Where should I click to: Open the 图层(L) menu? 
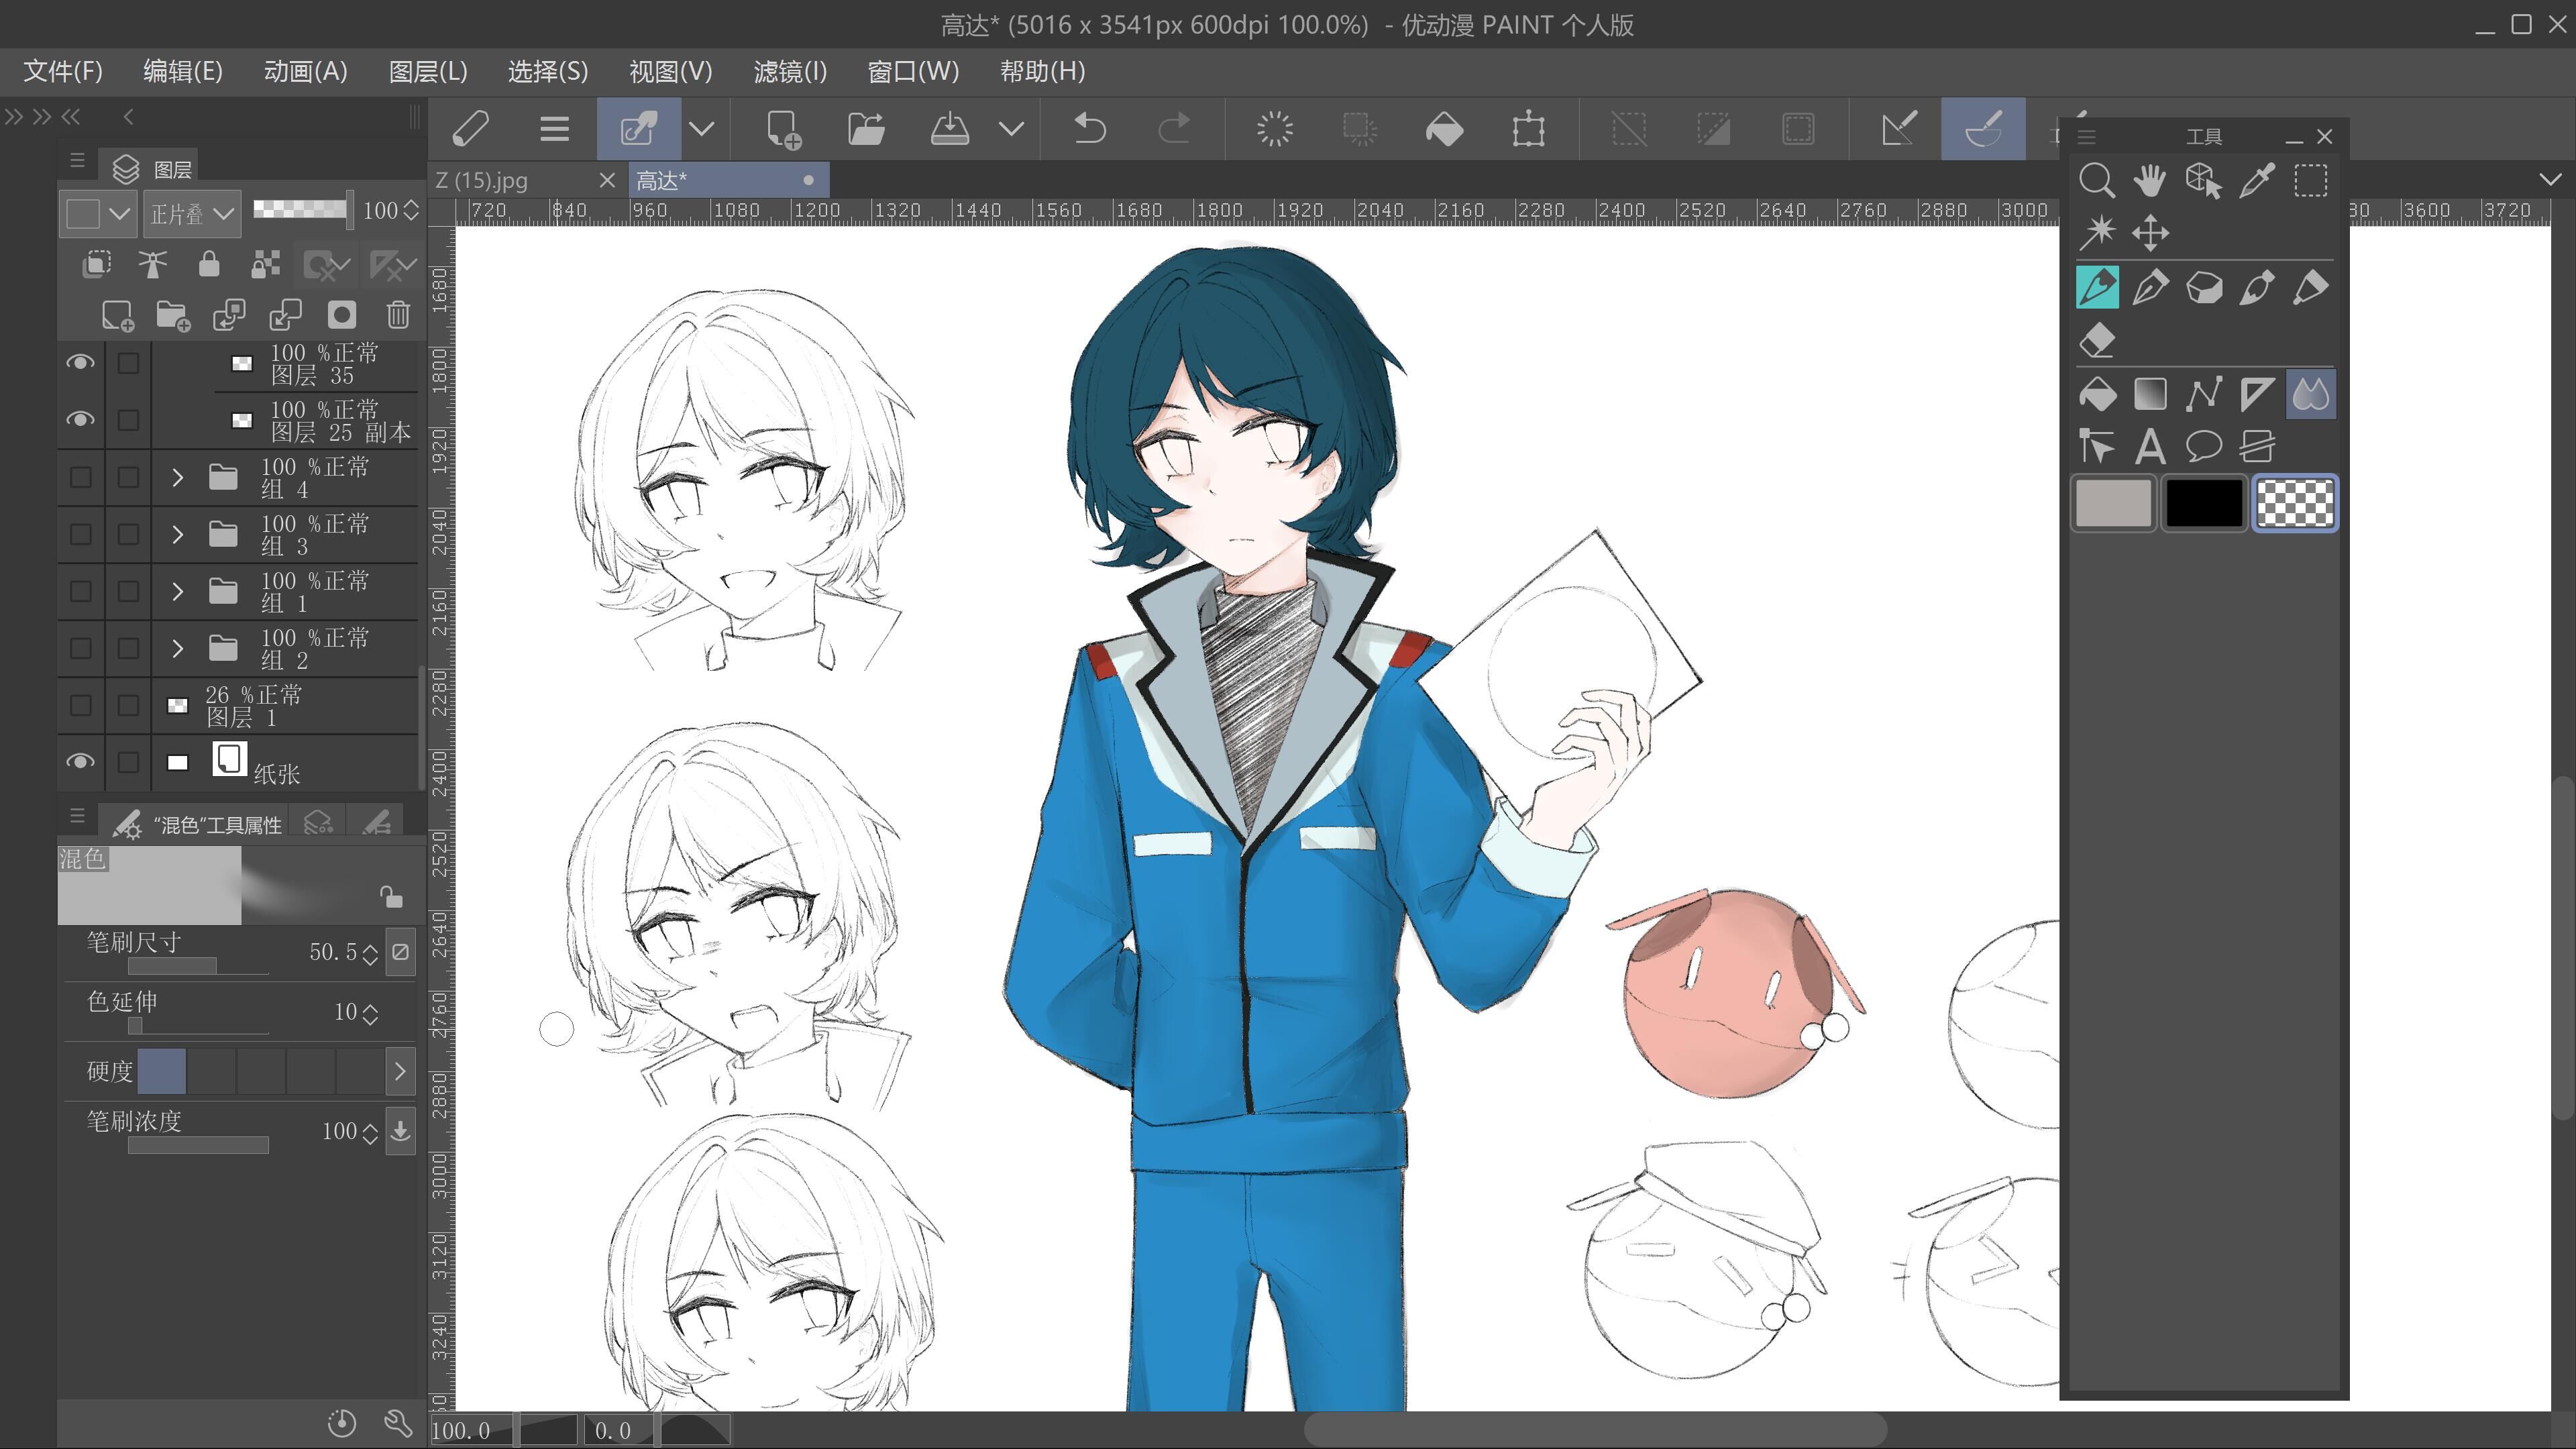pyautogui.click(x=427, y=72)
